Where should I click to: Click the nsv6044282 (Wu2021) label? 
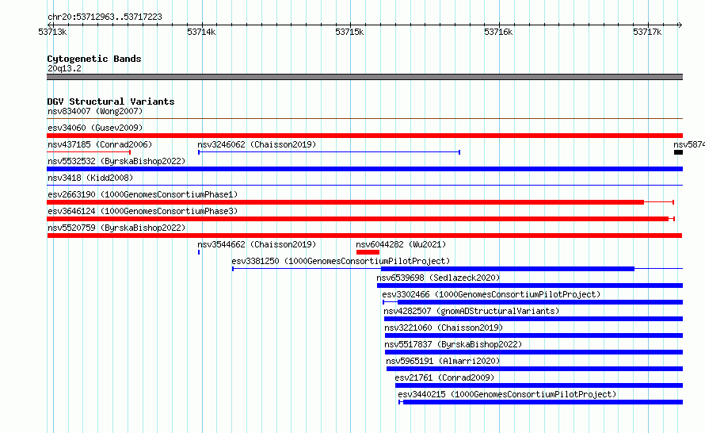[x=401, y=244]
